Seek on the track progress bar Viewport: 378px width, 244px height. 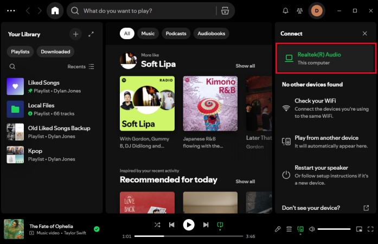point(189,236)
